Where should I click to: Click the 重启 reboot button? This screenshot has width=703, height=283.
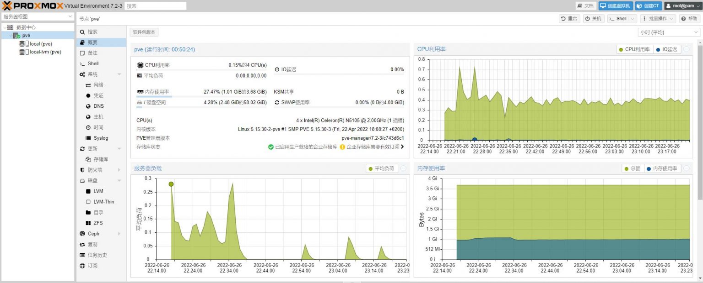569,19
